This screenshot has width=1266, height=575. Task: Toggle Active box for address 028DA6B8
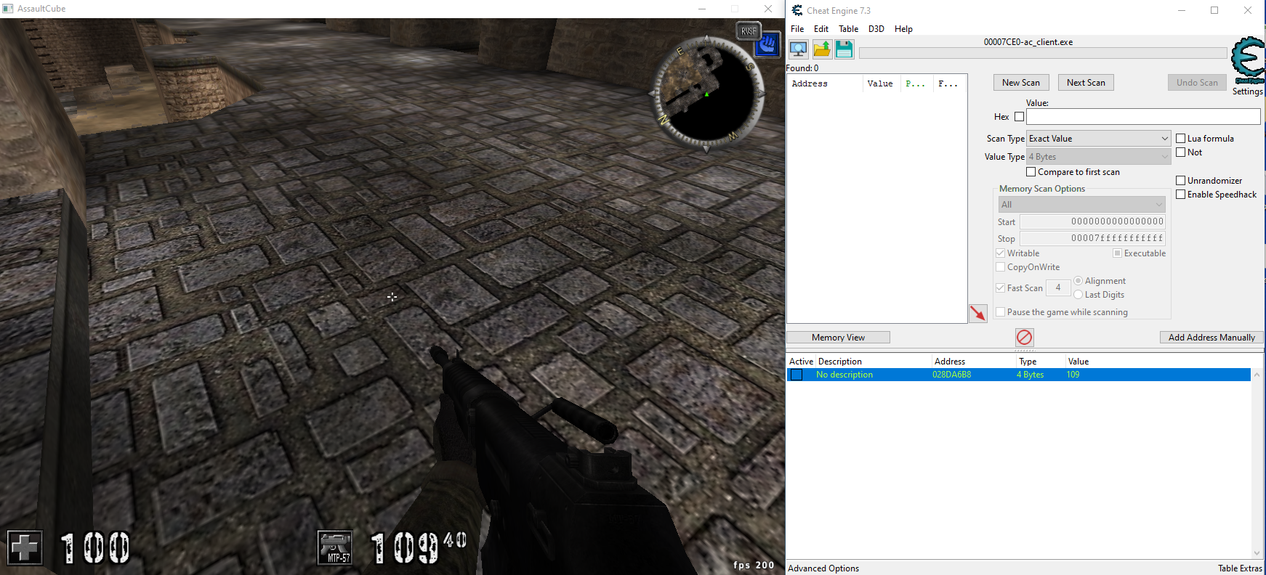point(797,375)
